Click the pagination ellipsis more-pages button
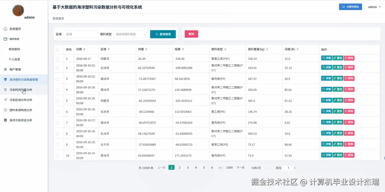 point(220,168)
